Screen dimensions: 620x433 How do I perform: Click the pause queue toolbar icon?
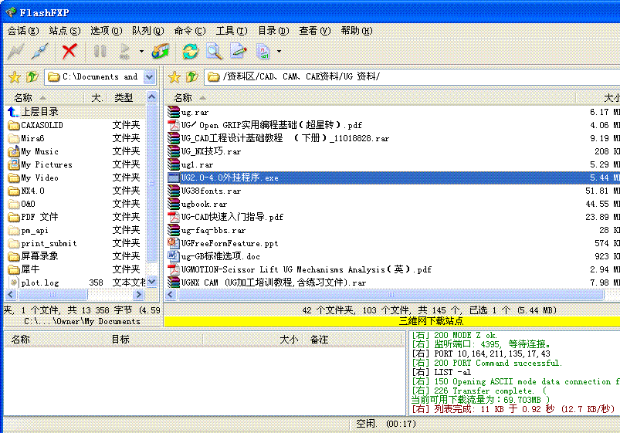tap(100, 52)
